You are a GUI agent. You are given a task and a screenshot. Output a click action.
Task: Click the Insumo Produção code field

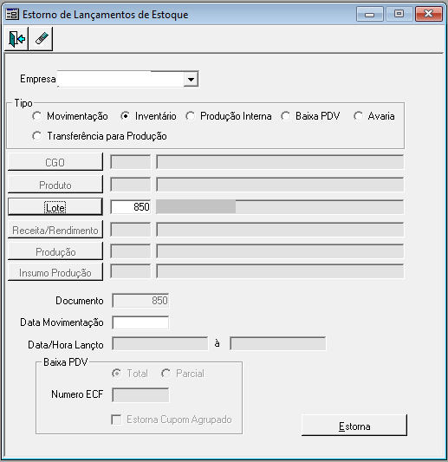point(131,271)
